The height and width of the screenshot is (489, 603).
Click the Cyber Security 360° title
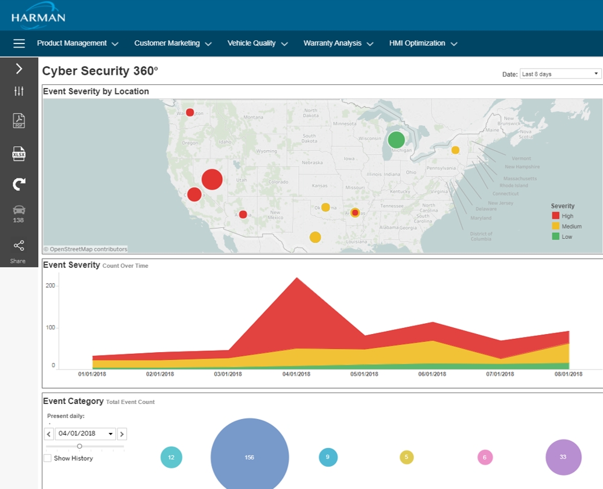click(100, 71)
